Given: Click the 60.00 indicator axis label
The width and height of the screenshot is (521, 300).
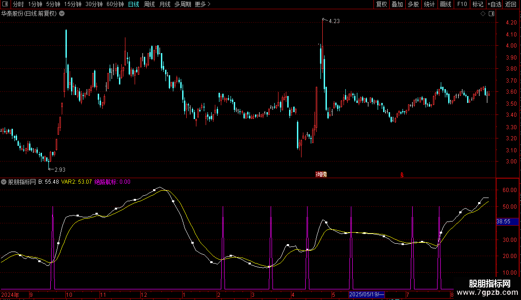Looking at the screenshot, I should click(509, 190).
